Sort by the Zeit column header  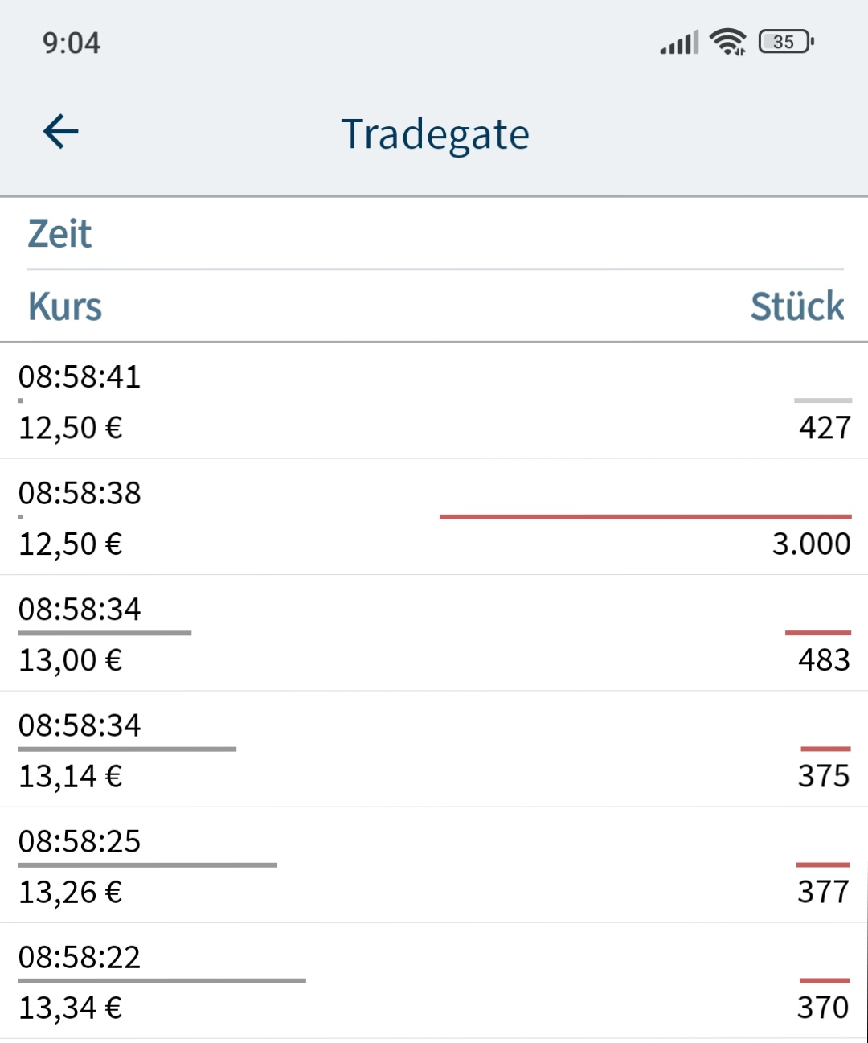(59, 234)
